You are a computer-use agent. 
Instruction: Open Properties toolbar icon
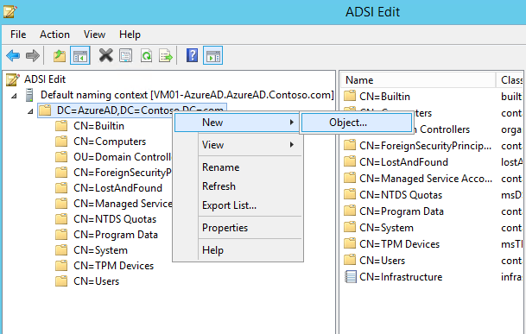(126, 55)
